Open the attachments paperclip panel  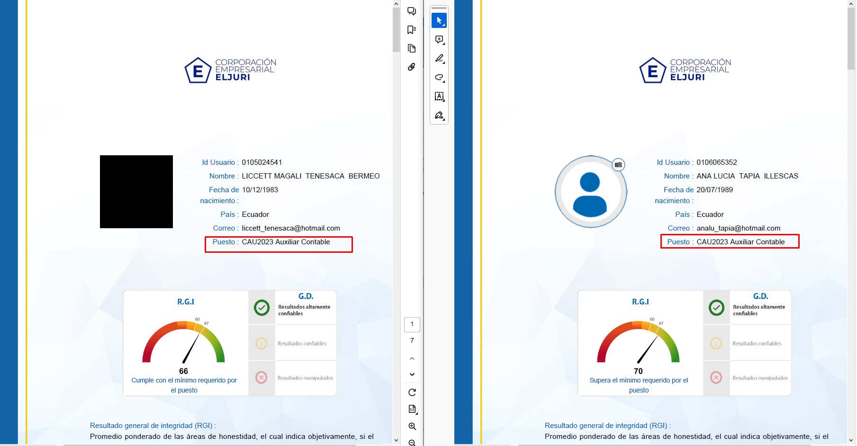[x=412, y=67]
